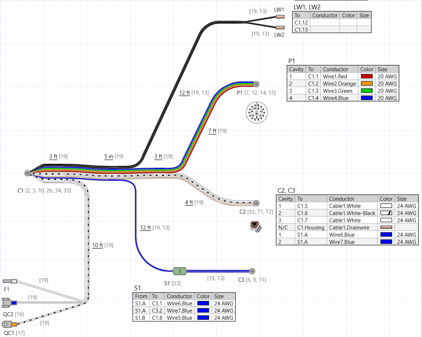The width and height of the screenshot is (422, 337).
Task: Click the C2 connector 3D housing image
Action: 256,226
